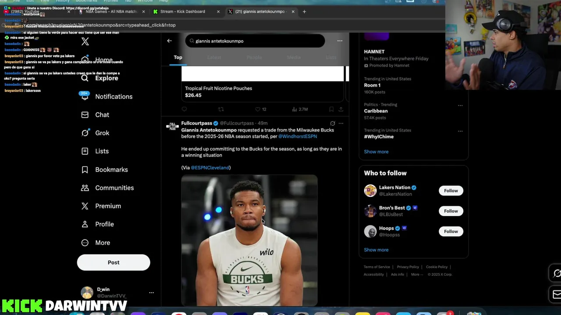Open Fullcourtpass account name

(197, 123)
